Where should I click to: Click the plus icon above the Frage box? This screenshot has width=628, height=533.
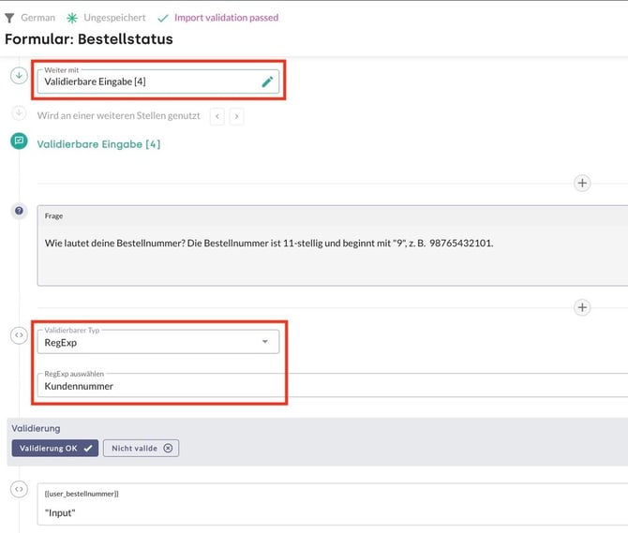[582, 183]
